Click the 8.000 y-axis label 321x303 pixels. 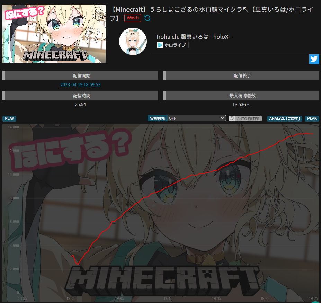14,198
